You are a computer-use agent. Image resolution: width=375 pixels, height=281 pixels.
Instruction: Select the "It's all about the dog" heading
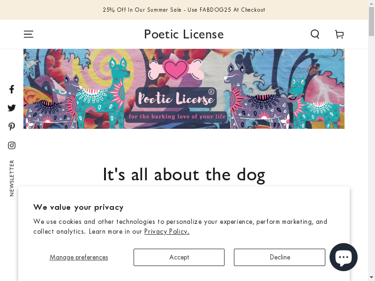click(184, 174)
